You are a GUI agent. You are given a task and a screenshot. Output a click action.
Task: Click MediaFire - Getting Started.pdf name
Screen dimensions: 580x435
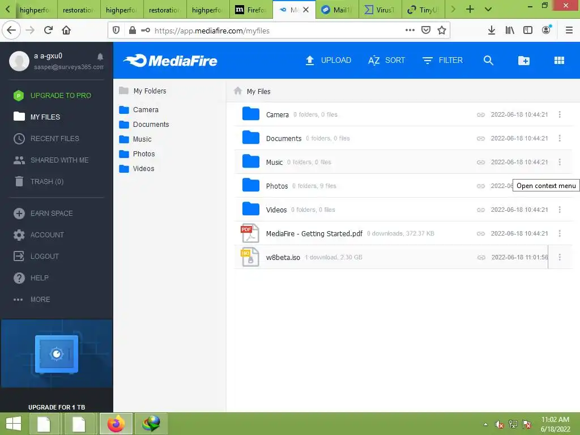tap(314, 234)
